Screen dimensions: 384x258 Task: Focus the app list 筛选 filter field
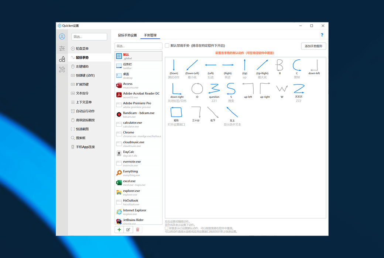tap(138, 46)
